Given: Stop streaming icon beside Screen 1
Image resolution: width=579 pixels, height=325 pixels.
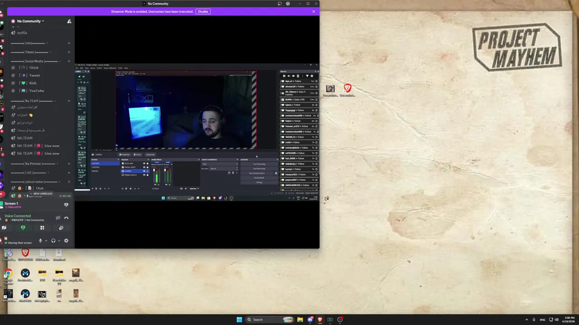Looking at the screenshot, I should coord(66,204).
